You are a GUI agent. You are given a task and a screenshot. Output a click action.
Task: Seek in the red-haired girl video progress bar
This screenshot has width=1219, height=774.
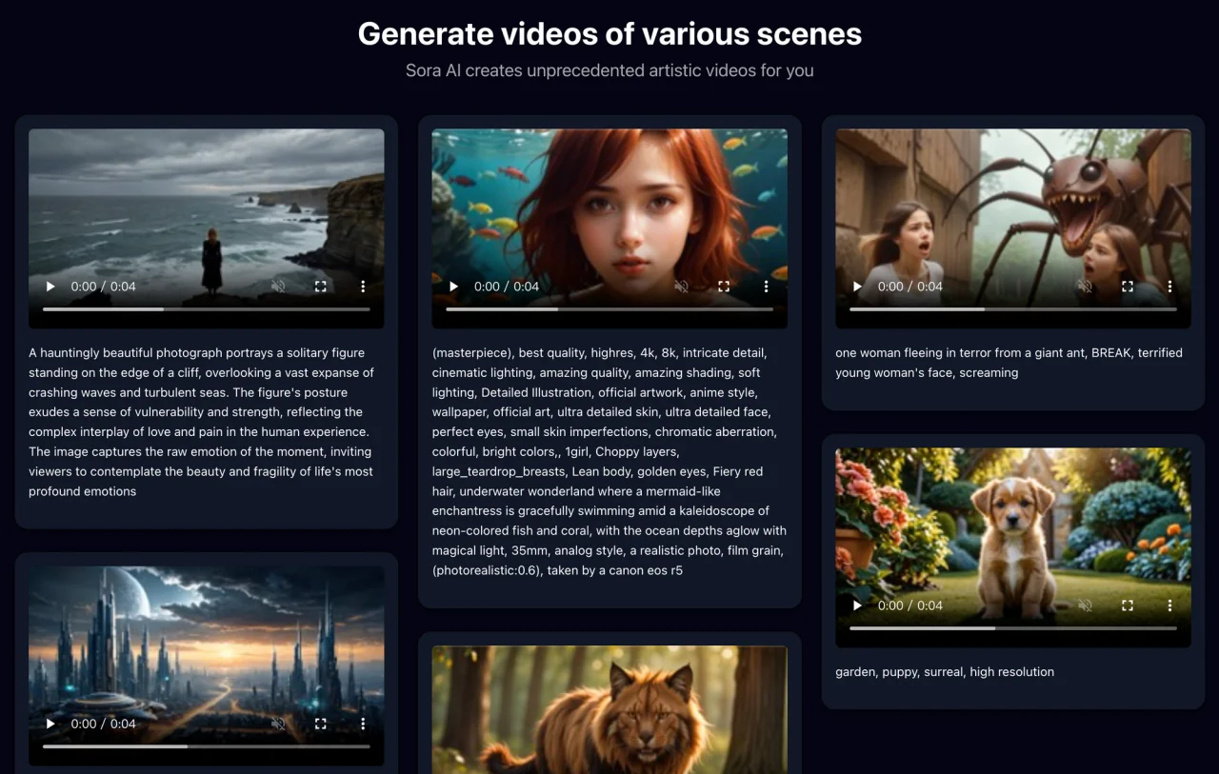[609, 309]
